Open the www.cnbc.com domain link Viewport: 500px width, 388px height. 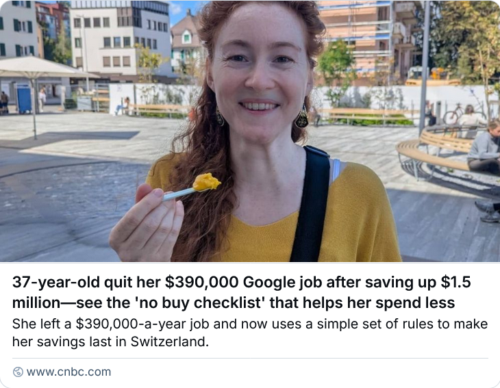(68, 372)
